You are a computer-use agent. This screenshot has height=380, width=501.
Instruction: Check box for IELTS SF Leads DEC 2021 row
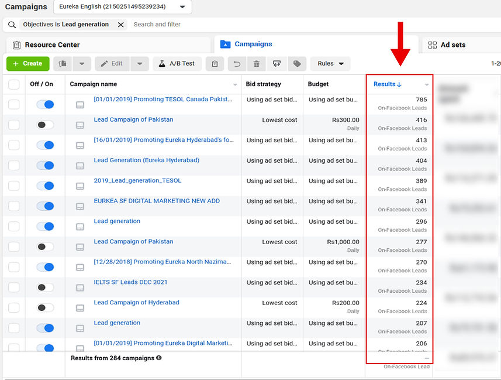coord(14,287)
